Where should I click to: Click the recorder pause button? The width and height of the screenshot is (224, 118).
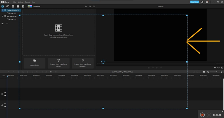209,115
